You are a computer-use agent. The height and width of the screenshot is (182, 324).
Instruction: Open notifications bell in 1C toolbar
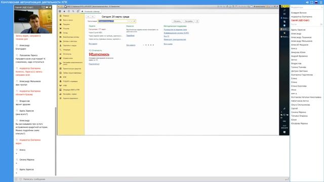click(78, 11)
